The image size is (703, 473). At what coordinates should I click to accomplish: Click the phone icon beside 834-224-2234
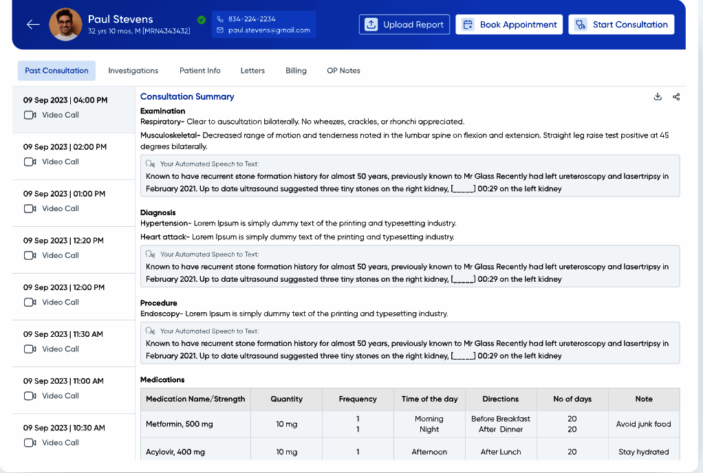pyautogui.click(x=220, y=19)
